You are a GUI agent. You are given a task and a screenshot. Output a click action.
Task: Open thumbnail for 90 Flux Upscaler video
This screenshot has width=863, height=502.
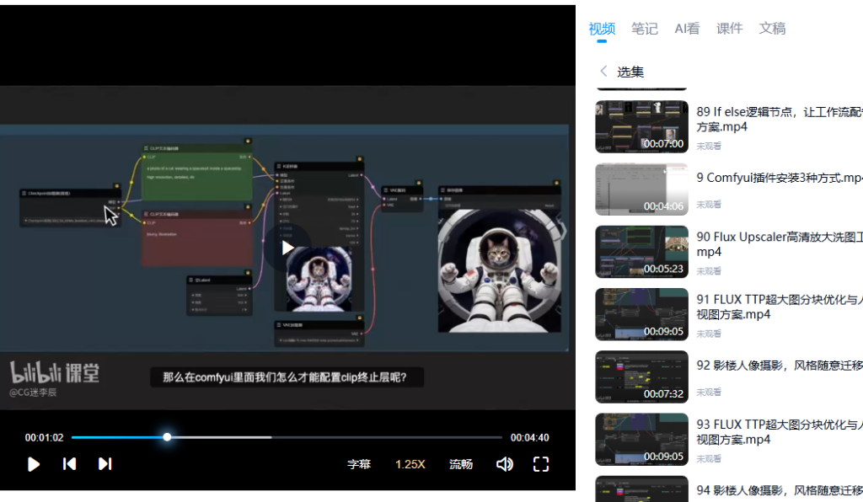[x=641, y=252]
